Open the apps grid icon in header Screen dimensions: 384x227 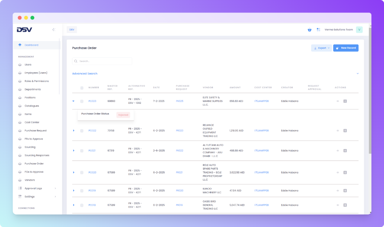318,29
